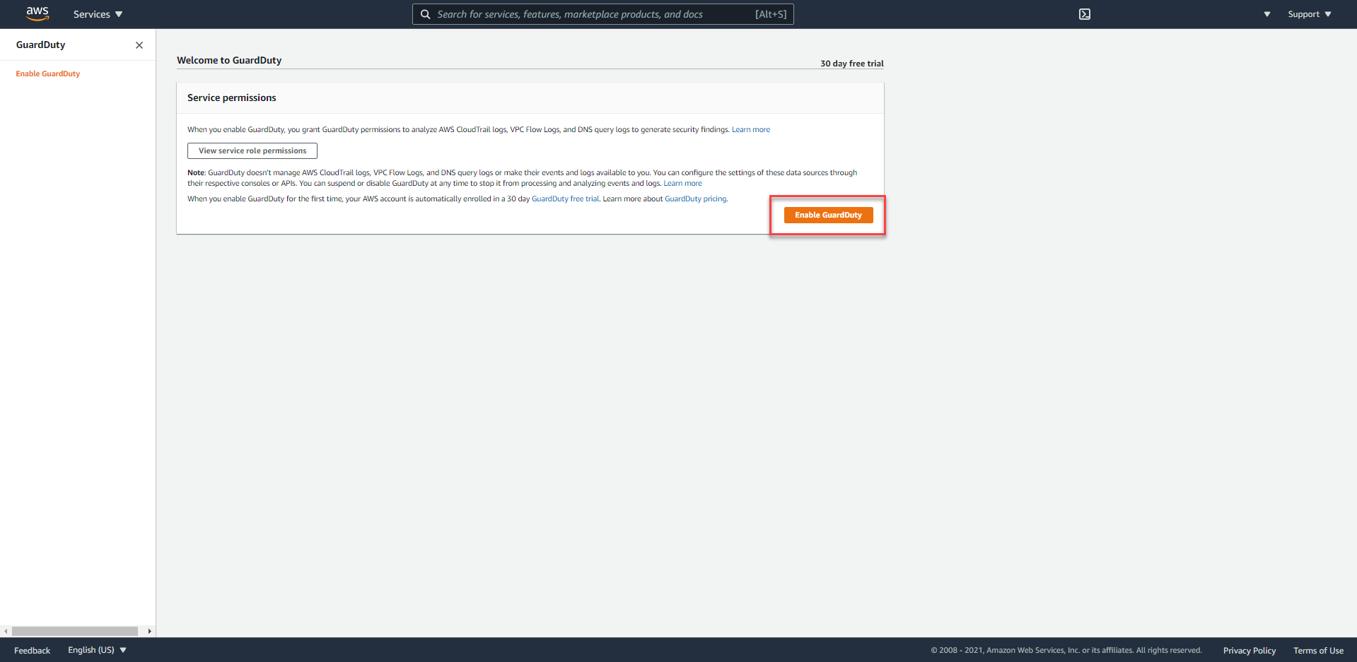Click the AWS logo home icon
The image size is (1357, 662).
tap(37, 14)
